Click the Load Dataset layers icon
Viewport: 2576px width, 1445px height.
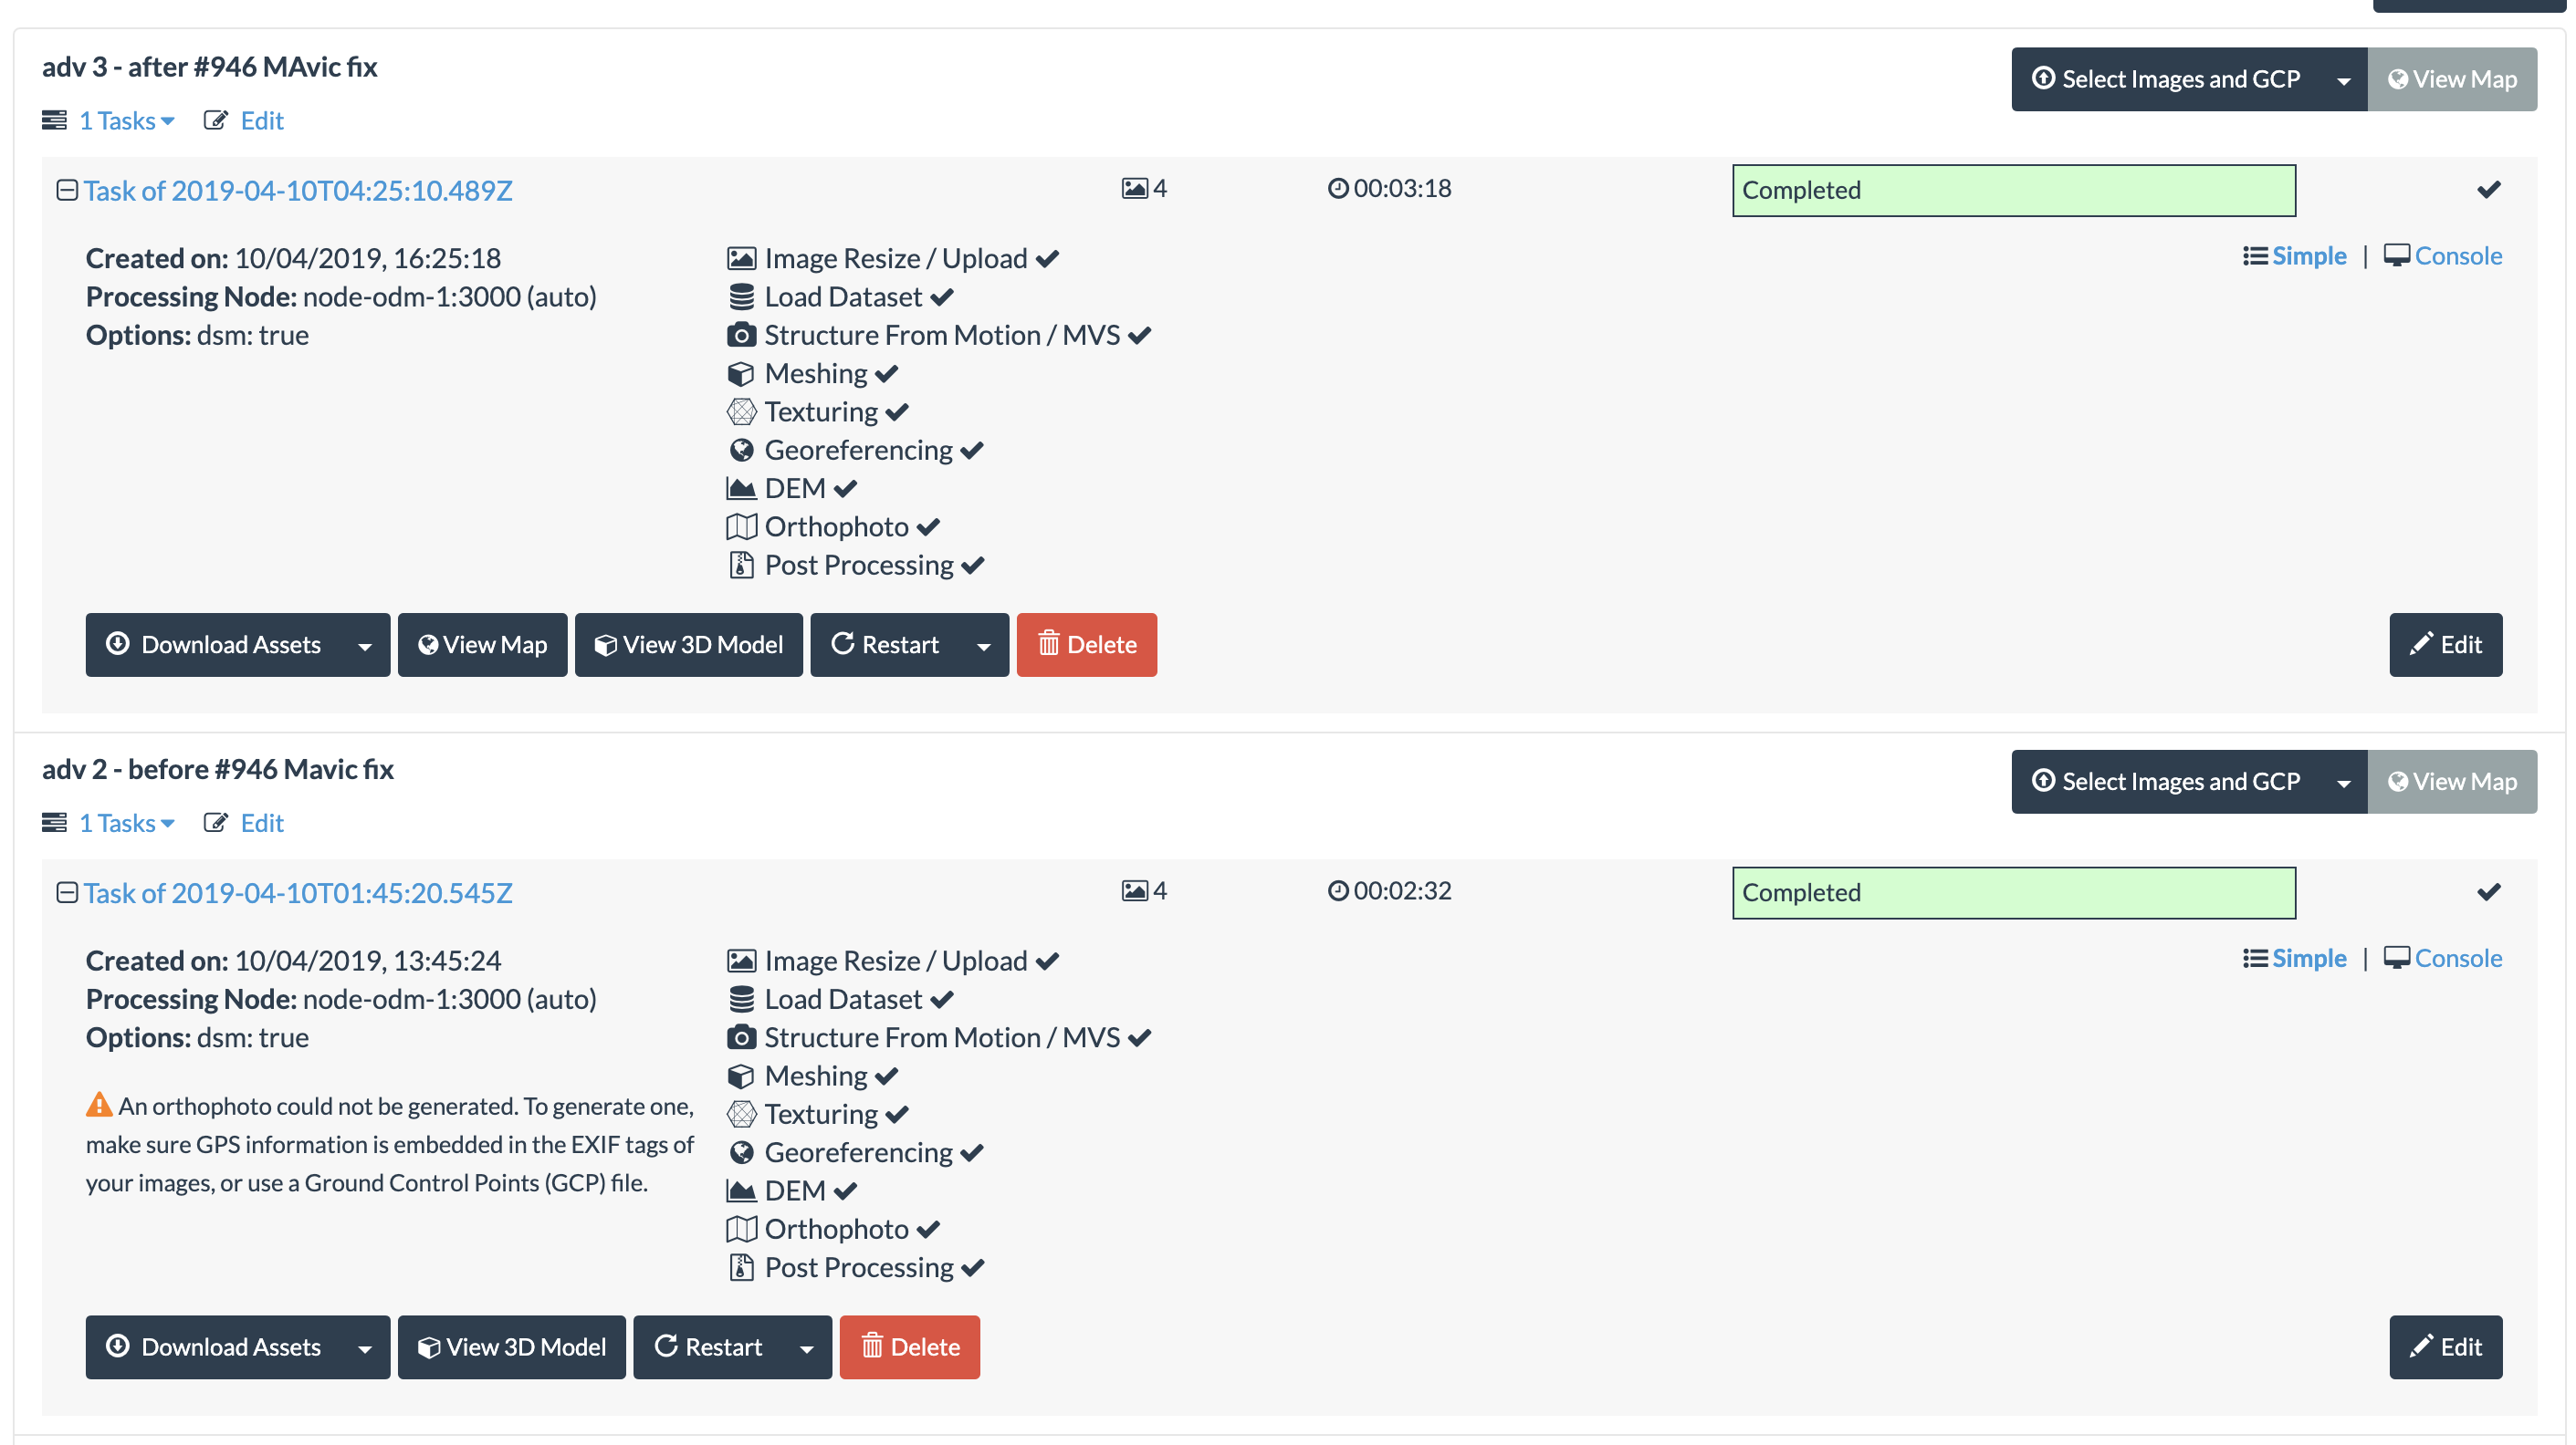(x=741, y=296)
